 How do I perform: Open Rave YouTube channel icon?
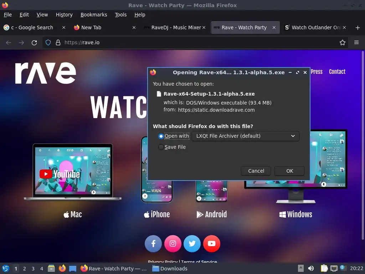click(x=212, y=243)
